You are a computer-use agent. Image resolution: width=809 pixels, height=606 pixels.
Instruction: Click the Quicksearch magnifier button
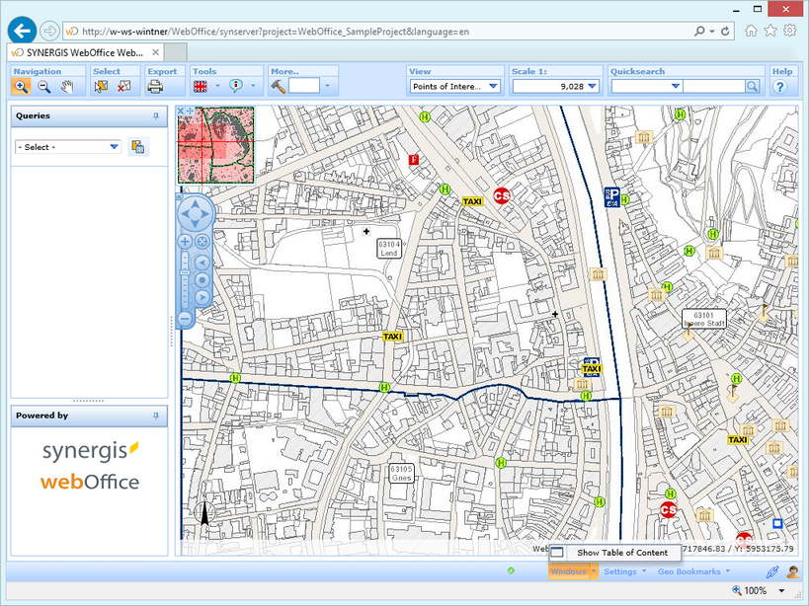click(753, 87)
